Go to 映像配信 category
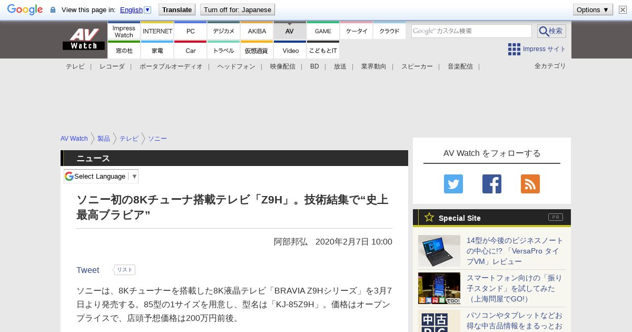632x332 pixels. (283, 66)
